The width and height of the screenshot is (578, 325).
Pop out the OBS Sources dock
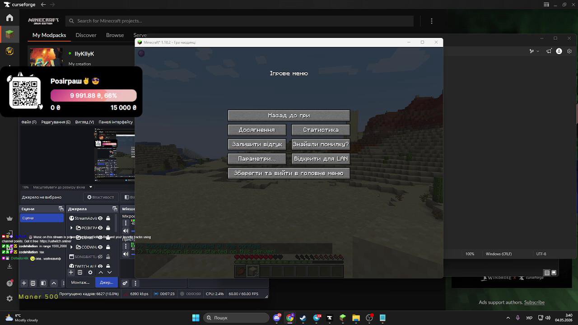point(115,209)
